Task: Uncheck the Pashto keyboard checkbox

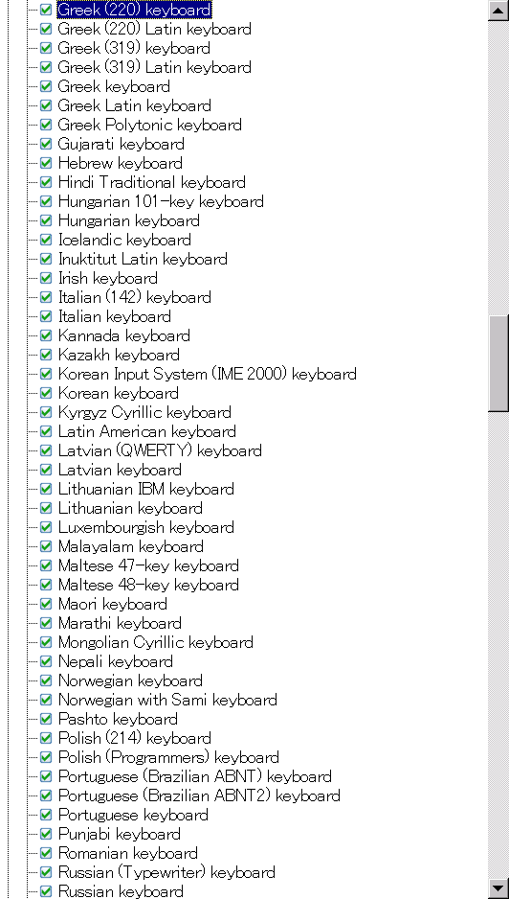Action: (x=46, y=719)
